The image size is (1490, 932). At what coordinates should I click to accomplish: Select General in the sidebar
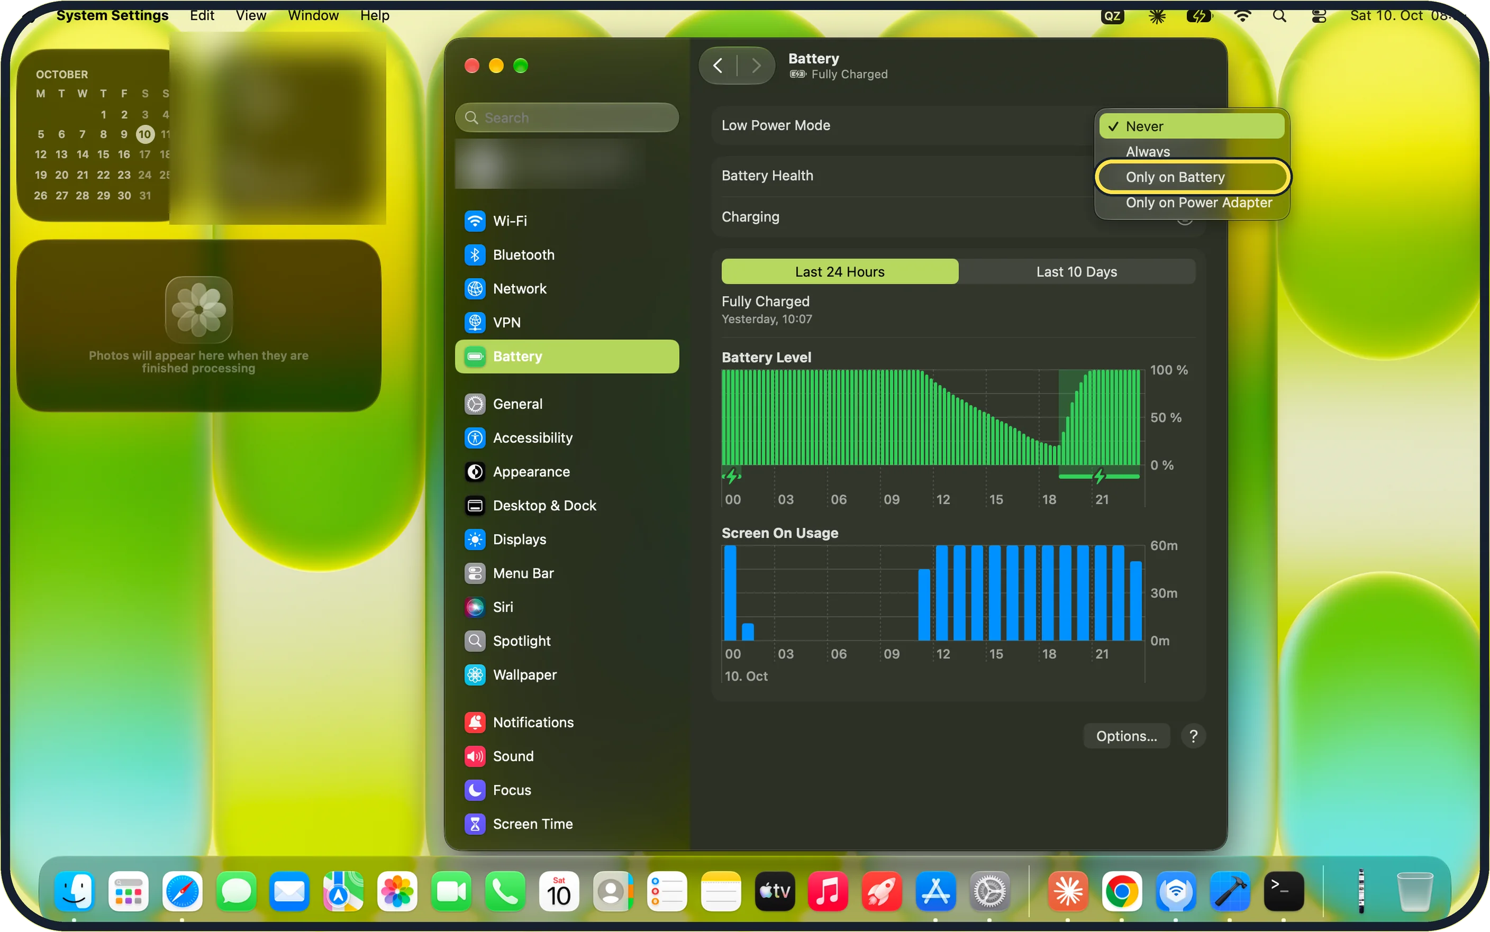pos(566,404)
